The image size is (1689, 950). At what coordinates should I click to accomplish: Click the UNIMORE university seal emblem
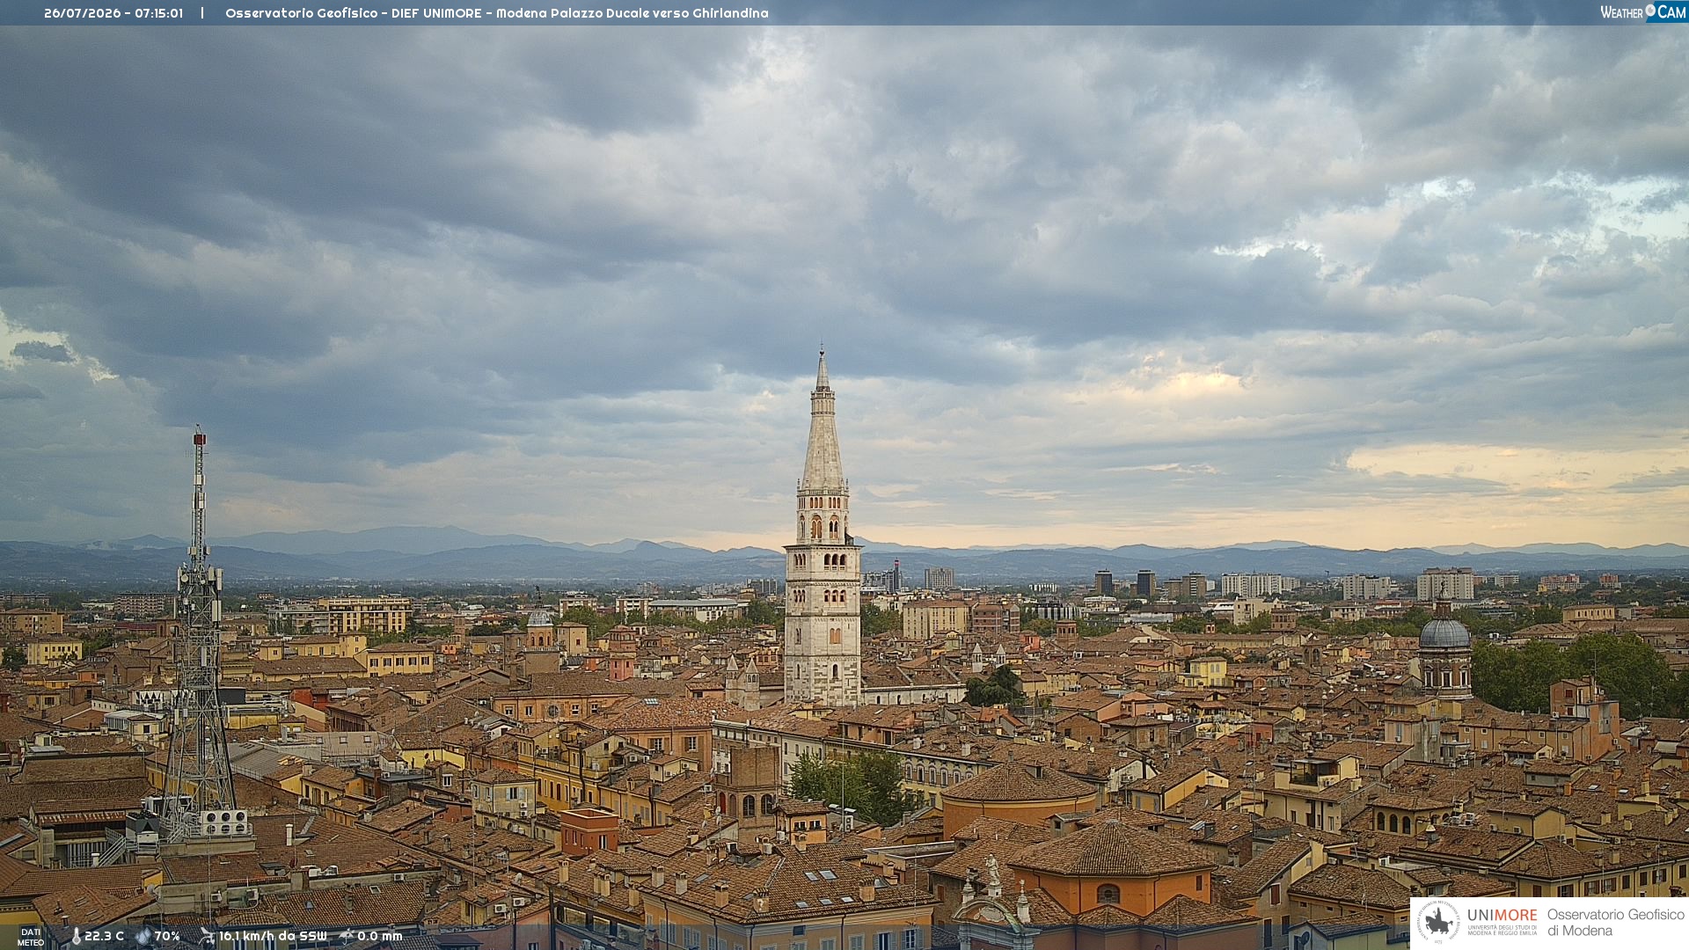(1438, 922)
